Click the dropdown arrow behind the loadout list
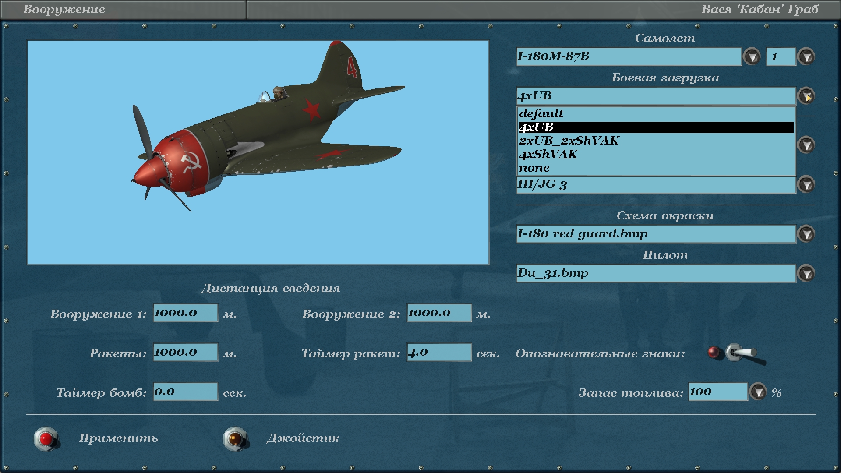This screenshot has width=841, height=473. pyautogui.click(x=806, y=145)
